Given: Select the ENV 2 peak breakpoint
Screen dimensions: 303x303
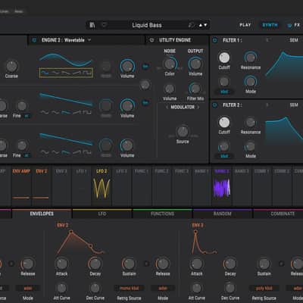Looking at the screenshot, I should coord(71,231).
